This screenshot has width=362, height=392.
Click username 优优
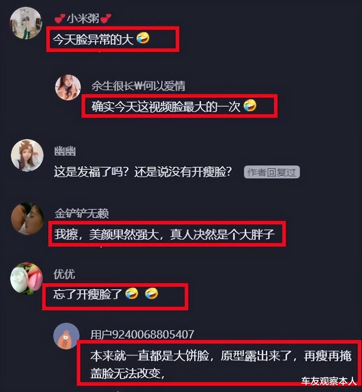pos(64,274)
